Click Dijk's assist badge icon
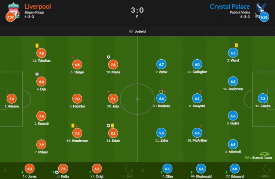 tap(37, 74)
